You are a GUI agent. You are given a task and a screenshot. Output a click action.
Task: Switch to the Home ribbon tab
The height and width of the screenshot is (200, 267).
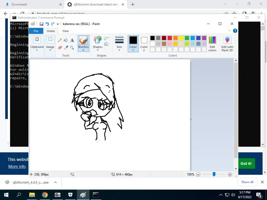51,31
